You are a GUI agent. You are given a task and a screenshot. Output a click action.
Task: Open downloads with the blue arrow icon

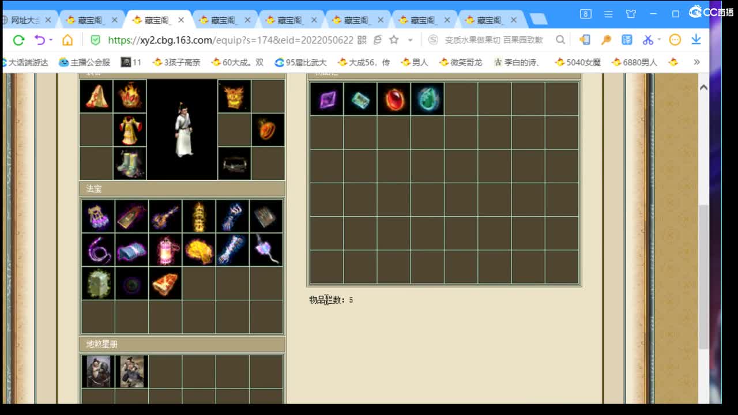696,40
